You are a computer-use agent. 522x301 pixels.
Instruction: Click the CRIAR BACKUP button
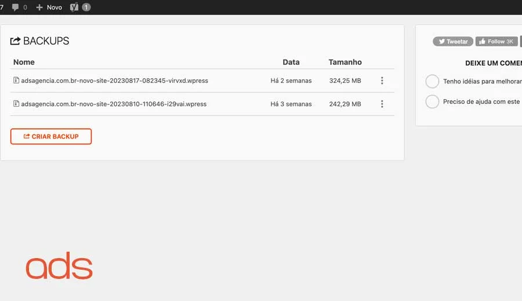[51, 136]
